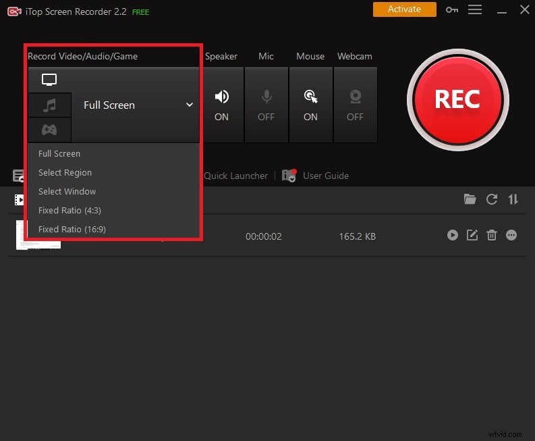
Task: Open the User Guide link
Action: [325, 176]
